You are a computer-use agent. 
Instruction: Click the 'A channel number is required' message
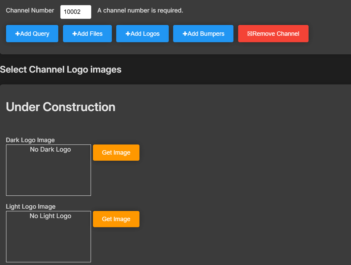pos(140,10)
